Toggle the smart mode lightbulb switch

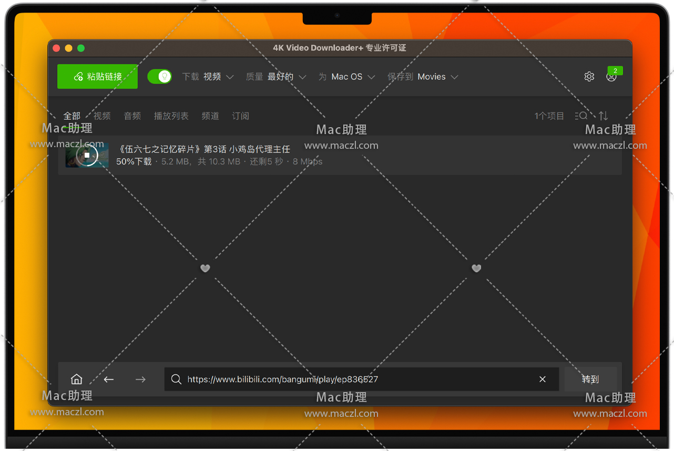(x=159, y=77)
